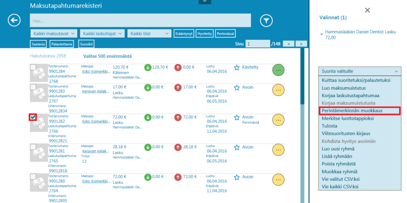The height and width of the screenshot is (203, 407).
Task: Click the Hae search input field
Action: coord(140,20)
